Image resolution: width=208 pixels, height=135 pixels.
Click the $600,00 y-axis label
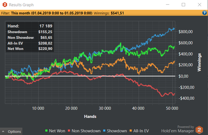point(185,43)
